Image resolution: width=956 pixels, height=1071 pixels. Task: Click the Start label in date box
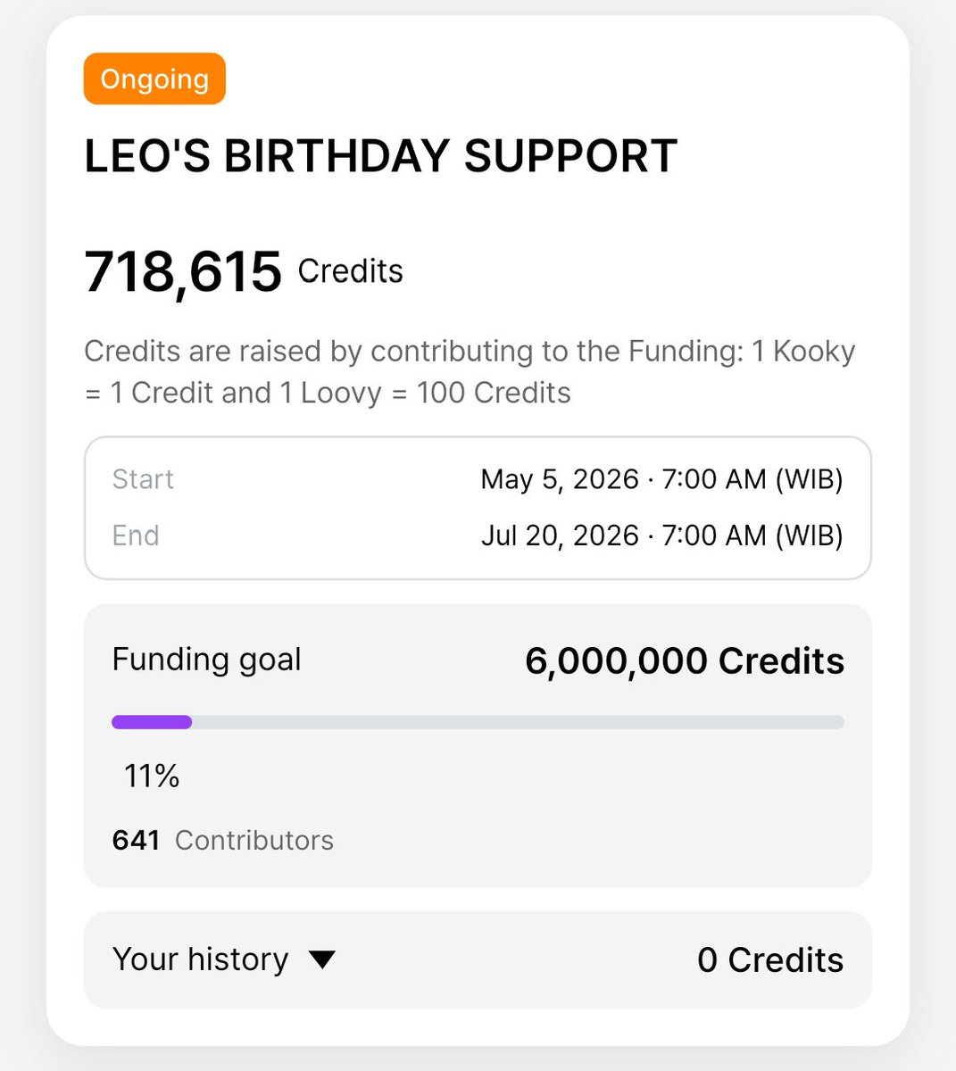click(143, 479)
